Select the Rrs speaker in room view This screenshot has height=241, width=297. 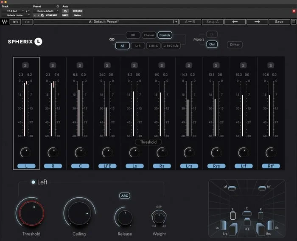pyautogui.click(x=261, y=230)
